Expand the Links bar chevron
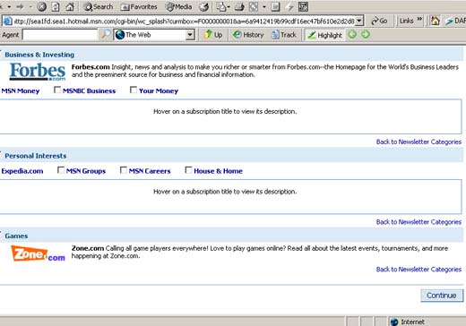This screenshot has height=326, width=466. [x=419, y=19]
